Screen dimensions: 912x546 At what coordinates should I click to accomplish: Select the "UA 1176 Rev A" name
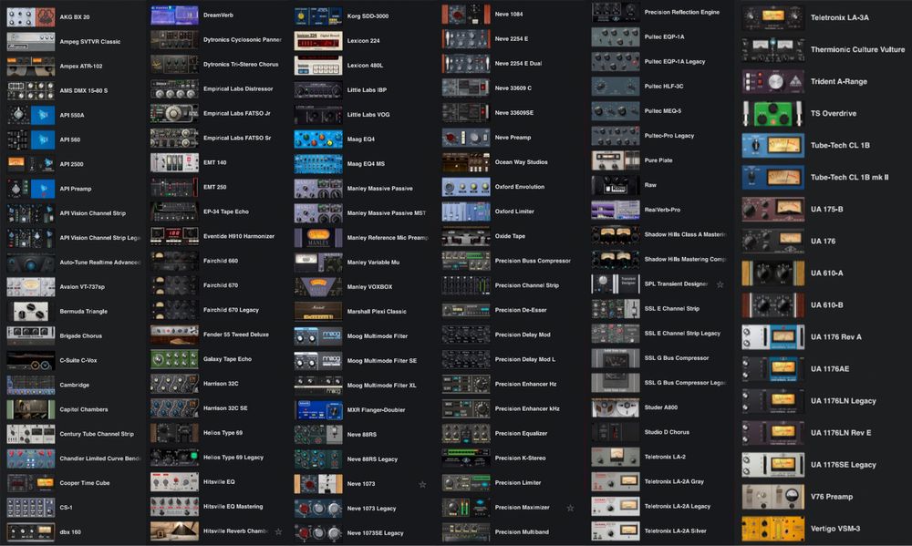click(x=836, y=337)
